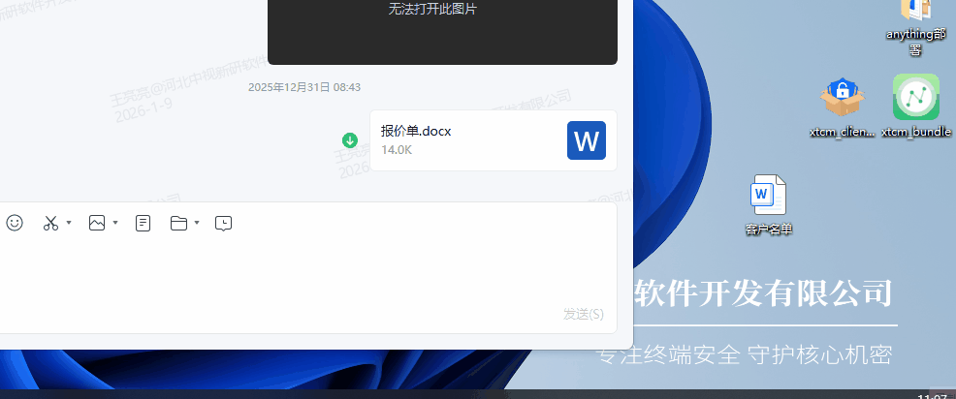Click the send file folder icon
This screenshot has width=956, height=399.
coord(178,223)
